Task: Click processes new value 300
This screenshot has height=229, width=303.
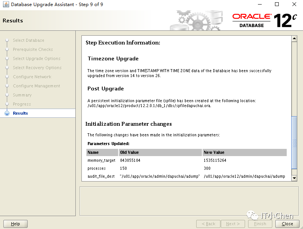Action: pyautogui.click(x=207, y=168)
